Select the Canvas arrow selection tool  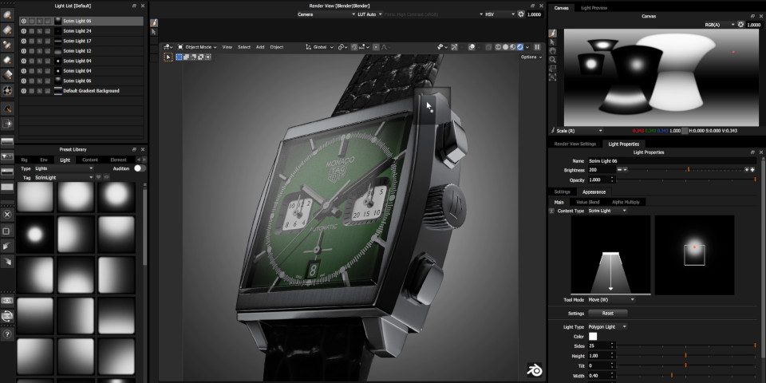(x=552, y=42)
